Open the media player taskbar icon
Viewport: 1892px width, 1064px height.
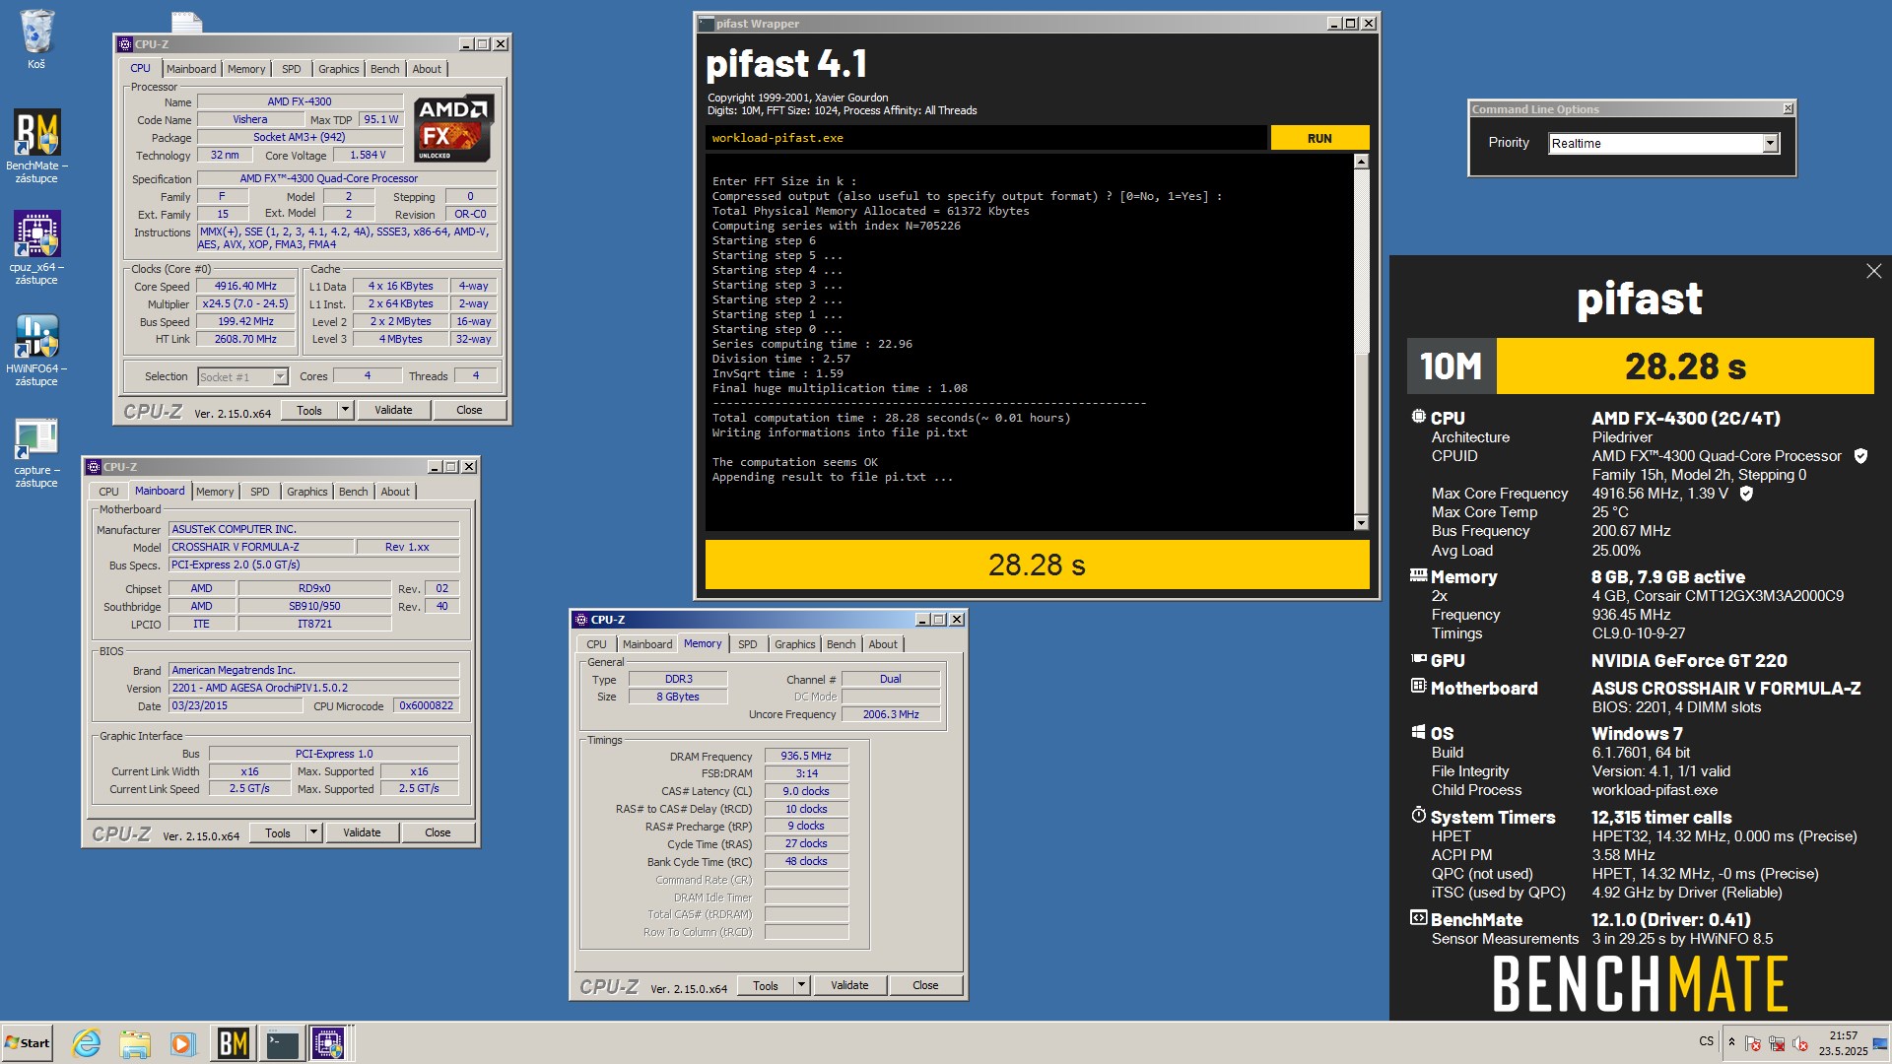(182, 1043)
